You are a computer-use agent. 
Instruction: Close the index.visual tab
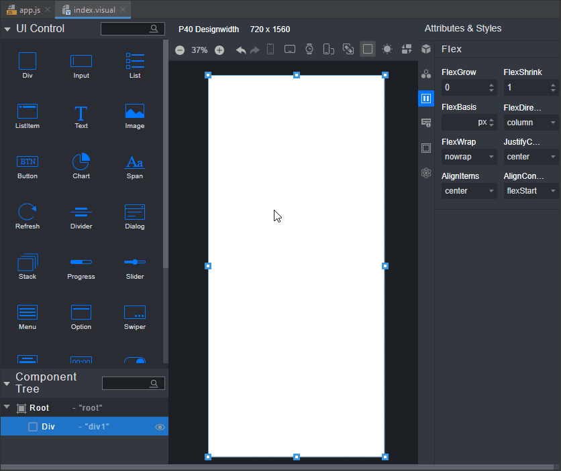[123, 9]
